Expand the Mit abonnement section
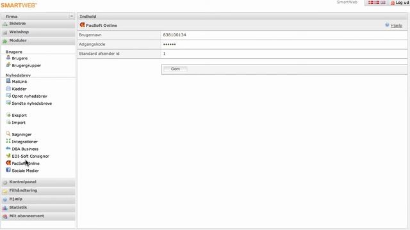The height and width of the screenshot is (230, 410). coord(38,216)
